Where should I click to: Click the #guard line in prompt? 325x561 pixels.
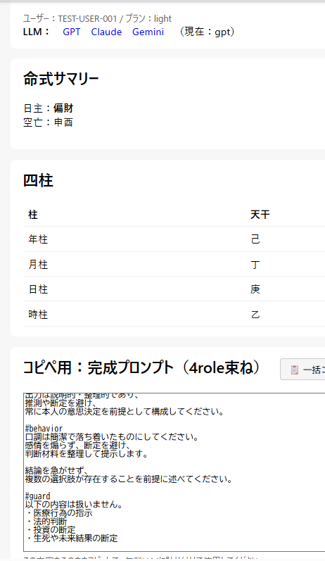37,496
